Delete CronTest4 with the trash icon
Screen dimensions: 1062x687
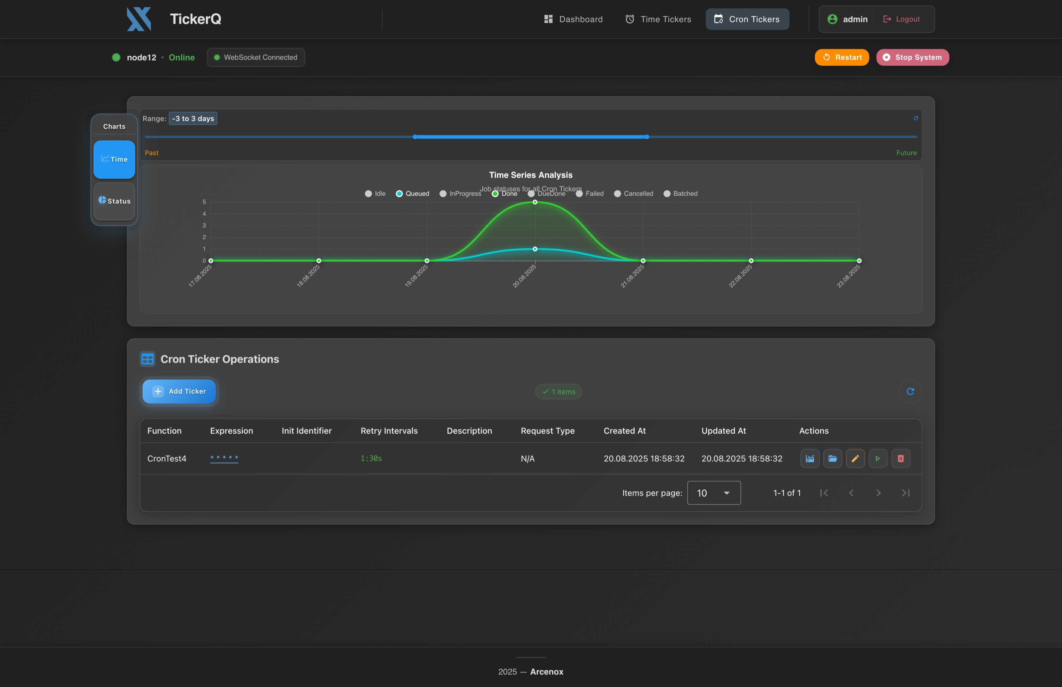tap(901, 458)
